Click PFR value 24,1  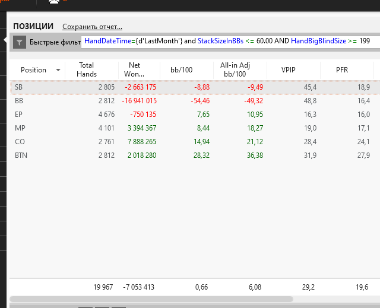364,142
